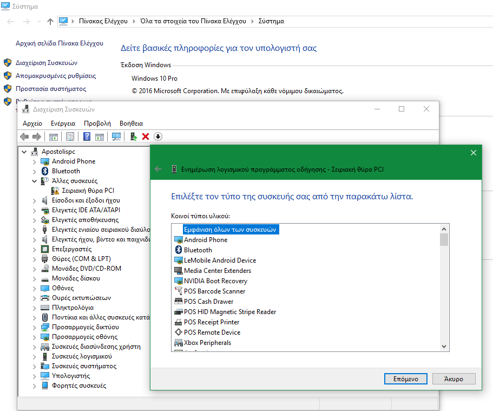493x411 pixels.
Task: Click the circled down-arrow toolbar icon
Action: click(158, 136)
